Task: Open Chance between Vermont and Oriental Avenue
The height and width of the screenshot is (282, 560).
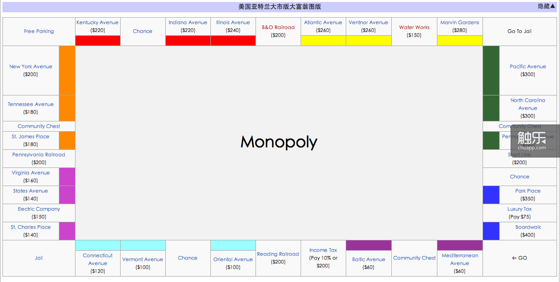Action: point(188,258)
